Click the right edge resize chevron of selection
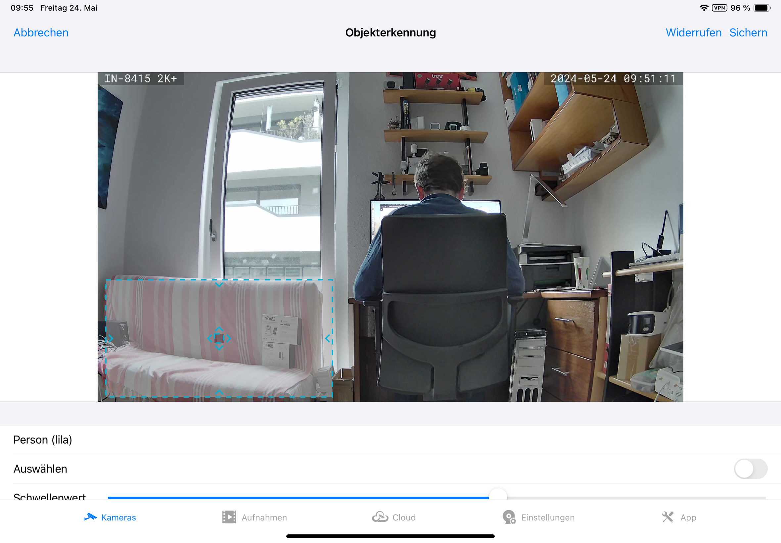This screenshot has width=781, height=543. pyautogui.click(x=327, y=338)
